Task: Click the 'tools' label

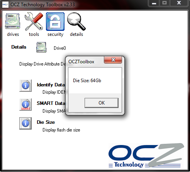Action: pyautogui.click(x=34, y=34)
